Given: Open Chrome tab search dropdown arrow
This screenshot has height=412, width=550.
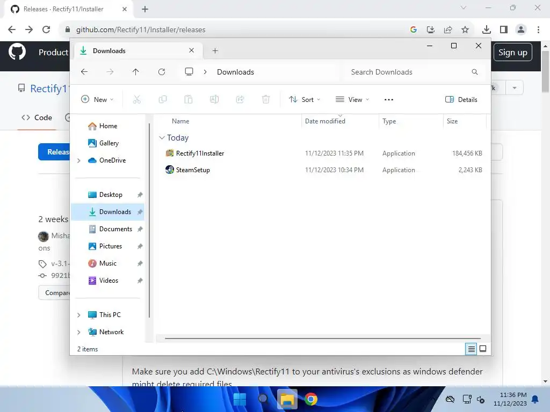Looking at the screenshot, I should [464, 8].
